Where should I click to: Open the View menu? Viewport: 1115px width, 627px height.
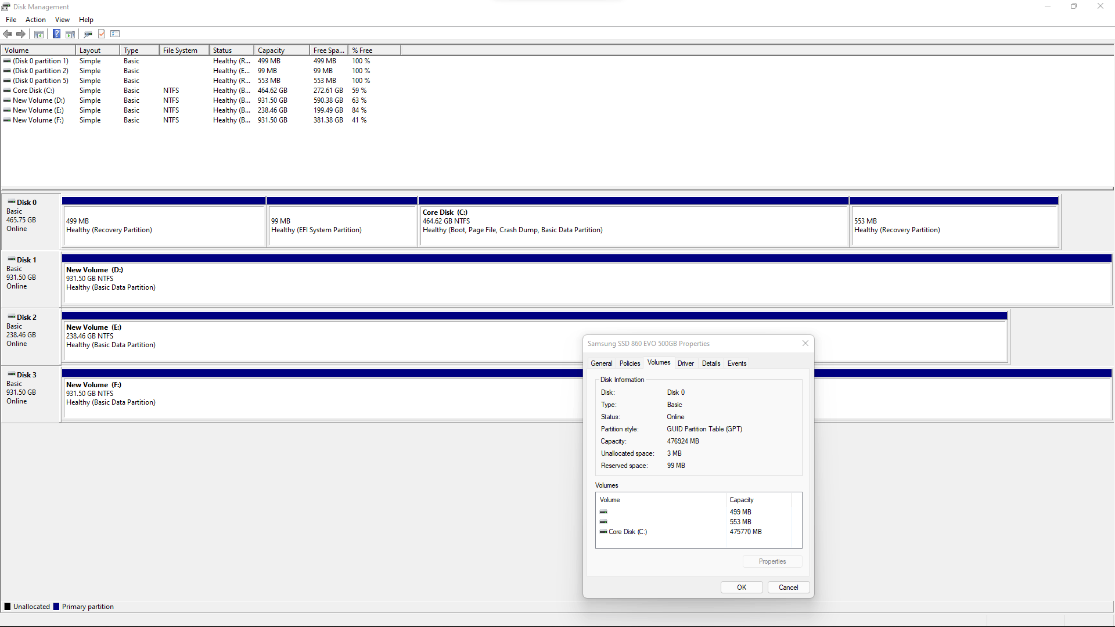pos(62,20)
